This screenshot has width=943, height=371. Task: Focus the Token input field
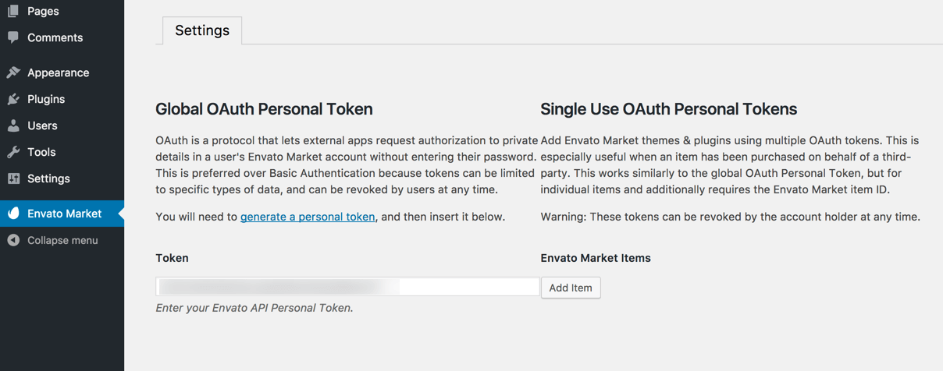point(347,287)
